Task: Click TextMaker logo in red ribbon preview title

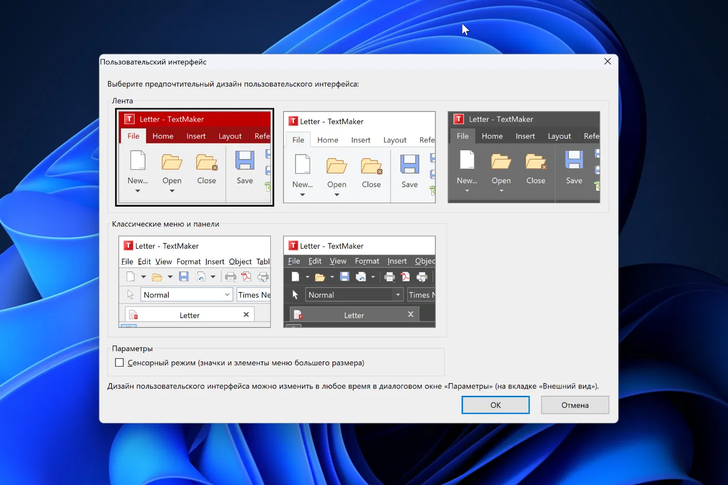Action: pyautogui.click(x=129, y=119)
